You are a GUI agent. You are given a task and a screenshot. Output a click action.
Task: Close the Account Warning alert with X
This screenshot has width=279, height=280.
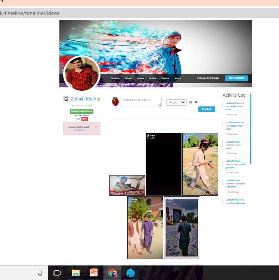[96, 127]
